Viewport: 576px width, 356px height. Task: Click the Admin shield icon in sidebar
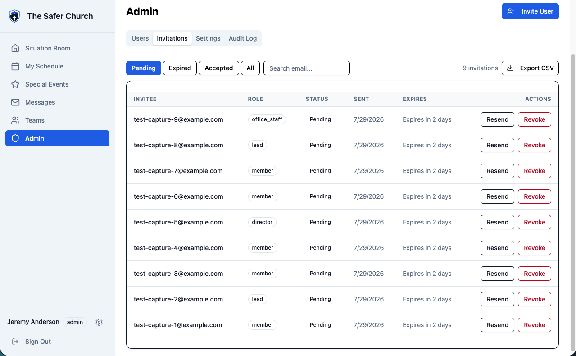click(x=15, y=138)
